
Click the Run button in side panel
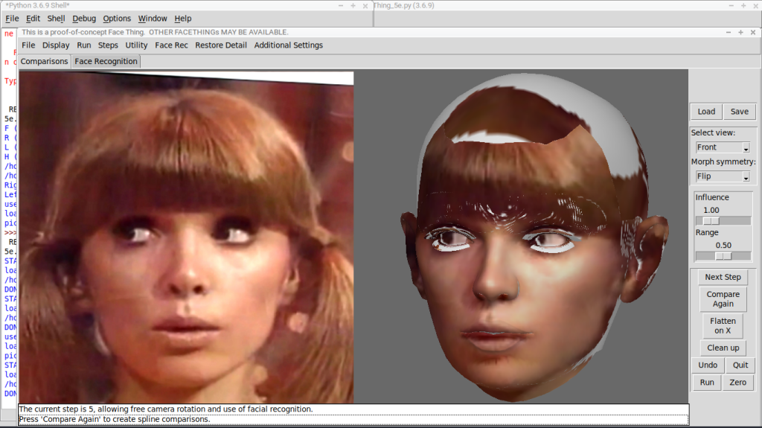click(x=707, y=383)
